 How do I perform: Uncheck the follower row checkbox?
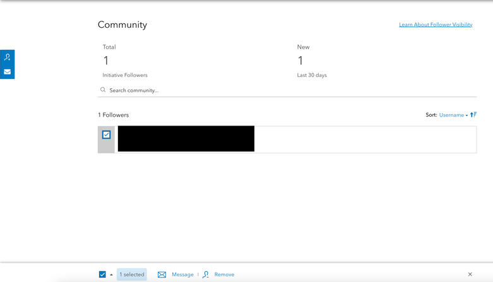coord(106,135)
